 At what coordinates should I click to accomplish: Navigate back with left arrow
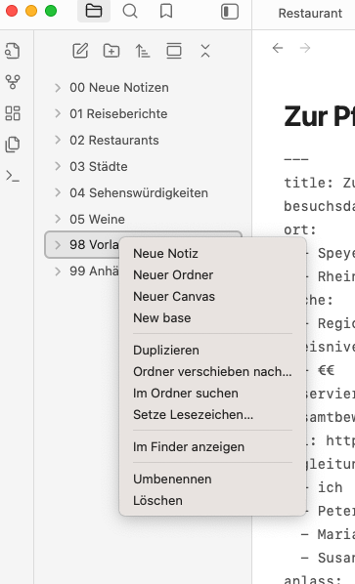click(x=278, y=48)
